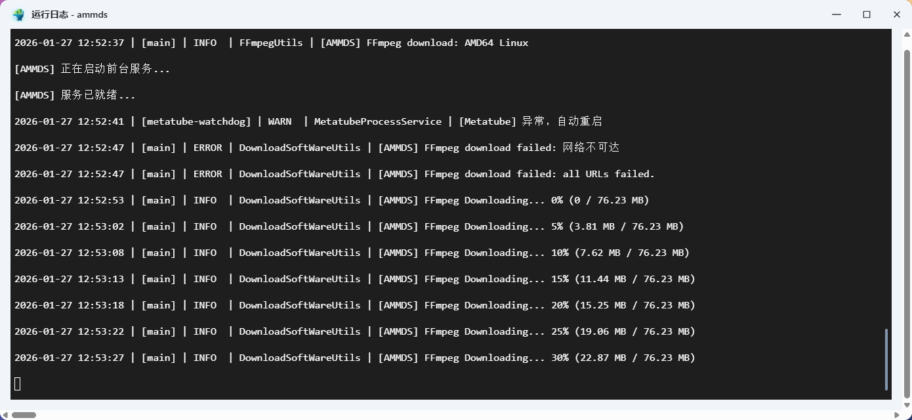Select the FFmpeg download: AMD64 Linux log line
The width and height of the screenshot is (912, 420).
[x=271, y=43]
